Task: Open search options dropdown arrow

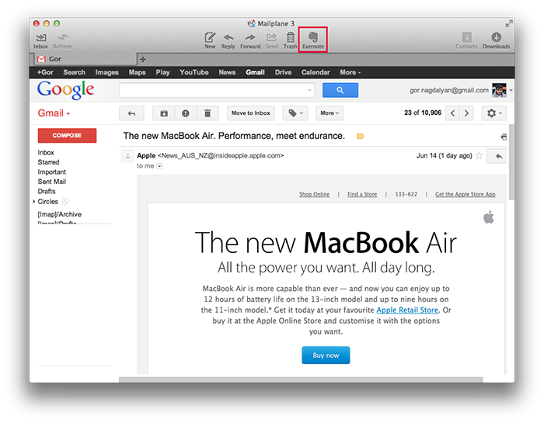Action: (x=309, y=90)
